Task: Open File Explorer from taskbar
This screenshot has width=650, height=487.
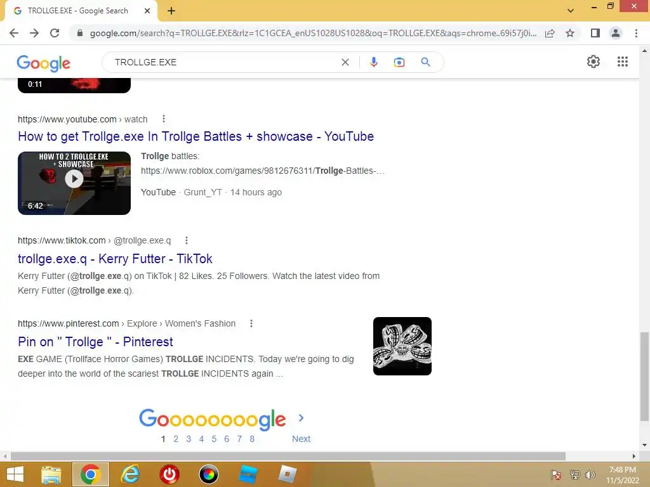Action: [x=51, y=474]
